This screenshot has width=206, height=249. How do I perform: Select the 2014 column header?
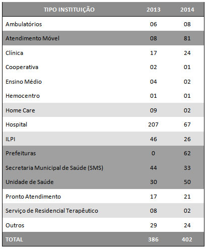point(187,10)
